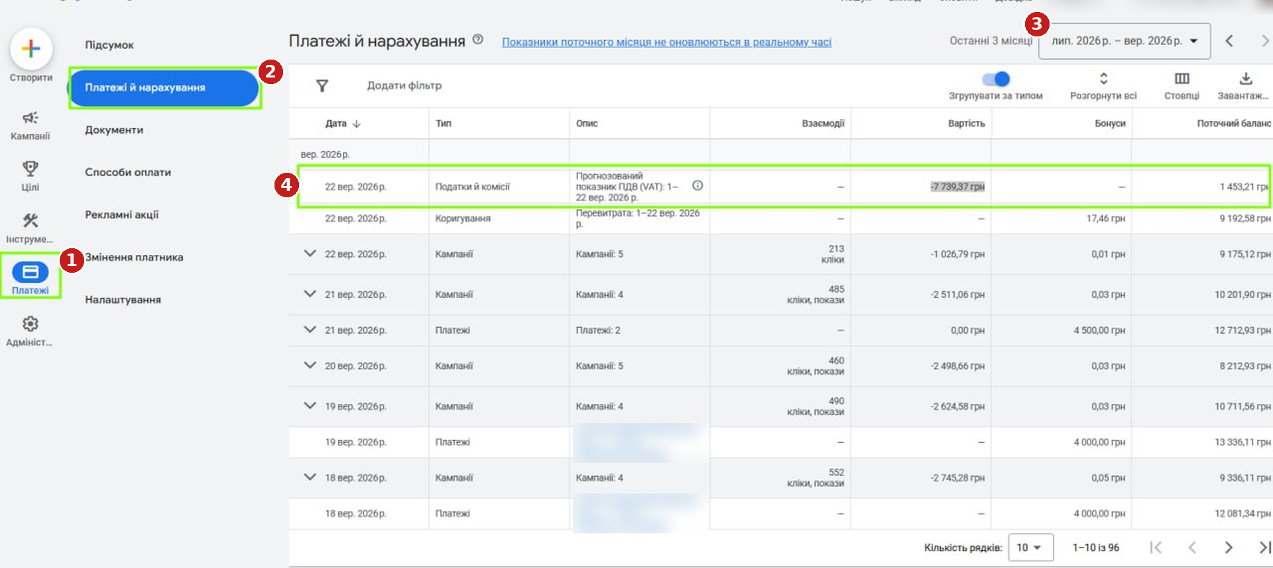Open the Columns icon
This screenshot has width=1273, height=568.
[x=1182, y=78]
